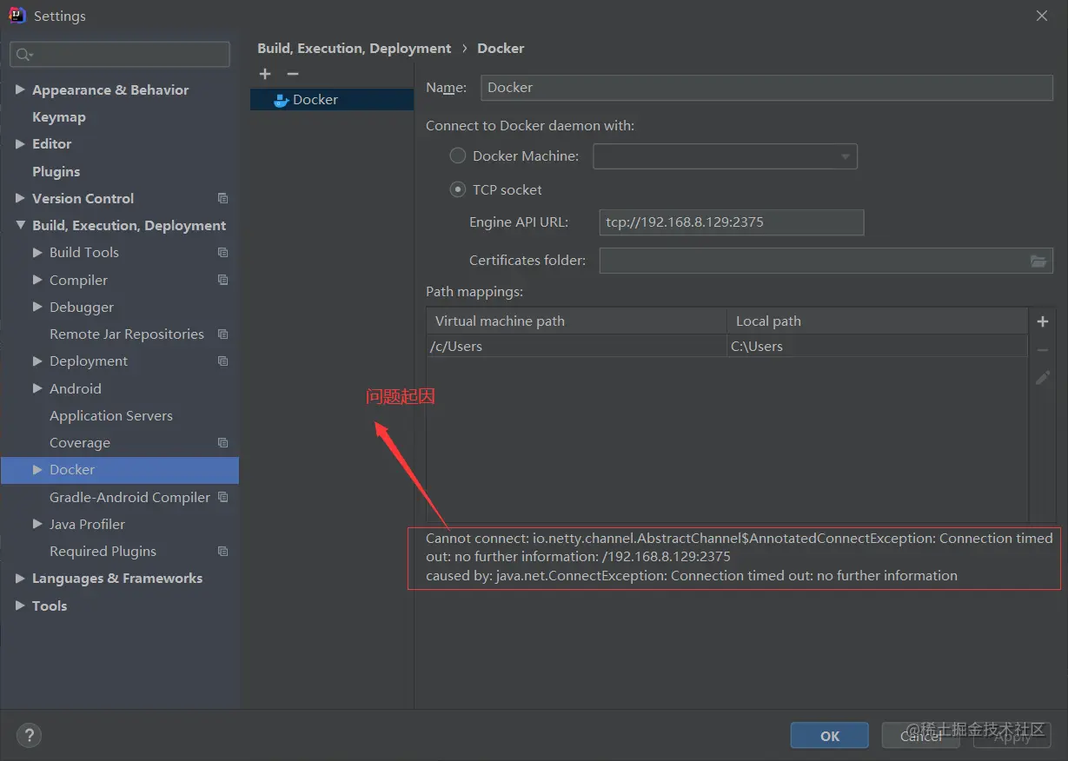Click project-level icon beside Coverage
Viewport: 1068px width, 761px height.
[x=223, y=442]
